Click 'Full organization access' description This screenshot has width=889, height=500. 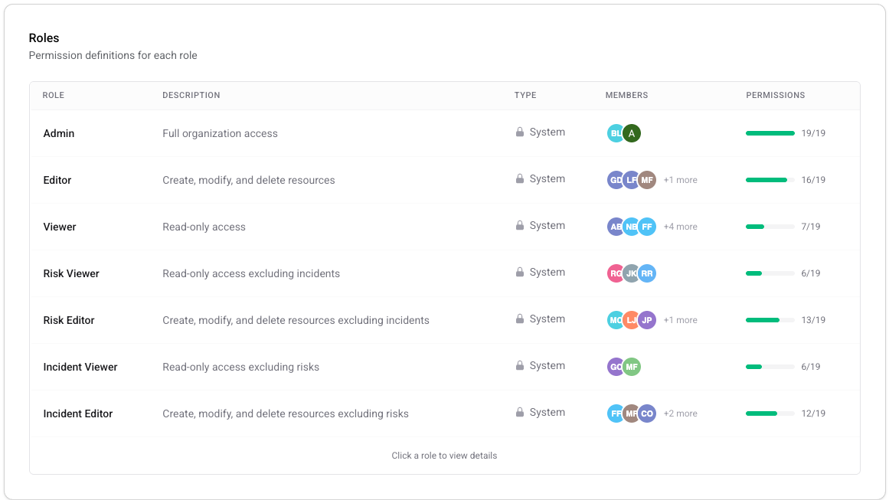pos(220,133)
